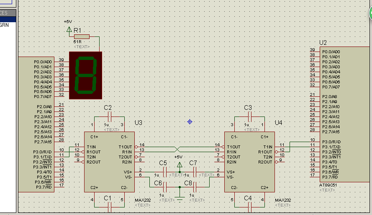Select capacitor C5

click(164, 172)
